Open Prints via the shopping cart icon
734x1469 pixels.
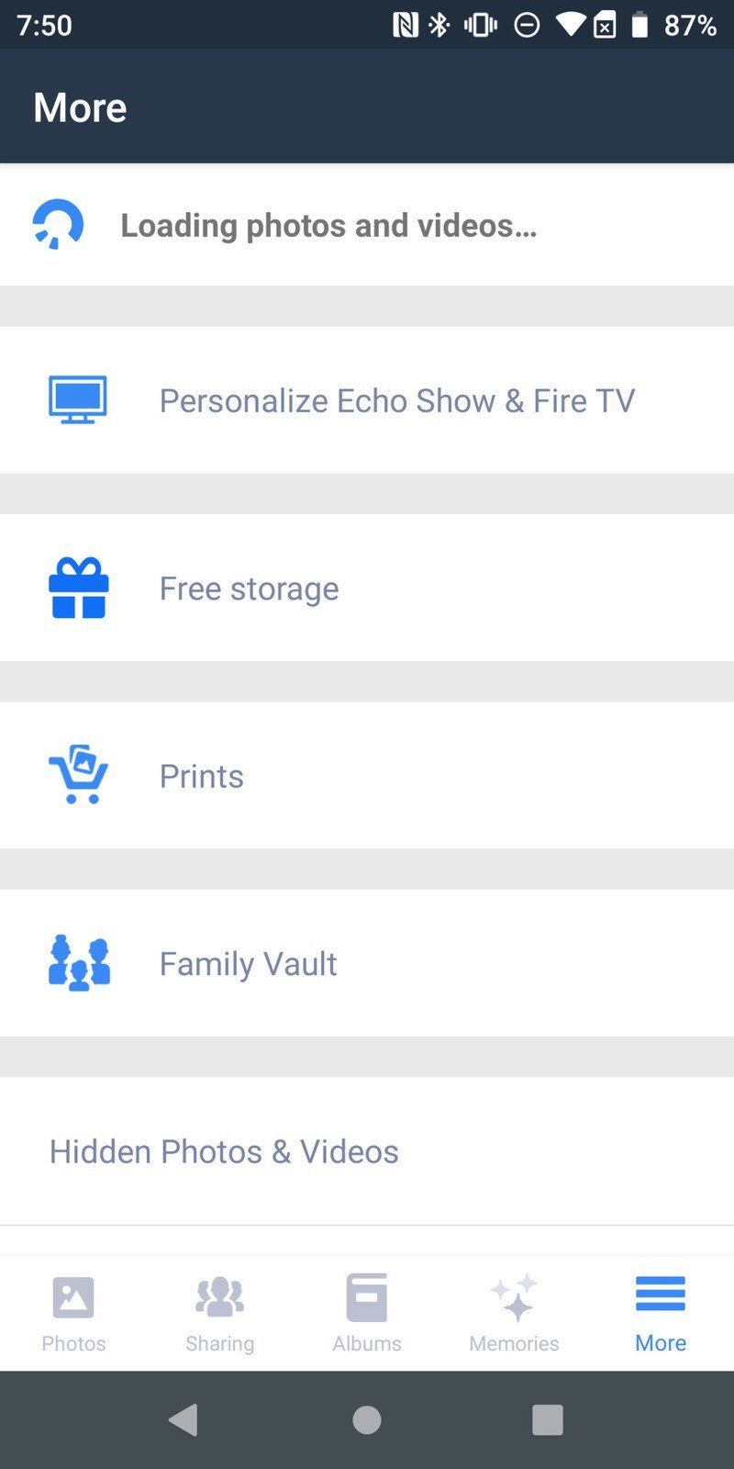[77, 775]
